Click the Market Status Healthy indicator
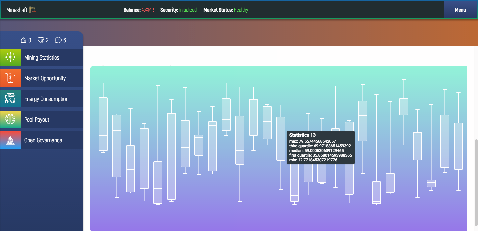 click(x=241, y=10)
